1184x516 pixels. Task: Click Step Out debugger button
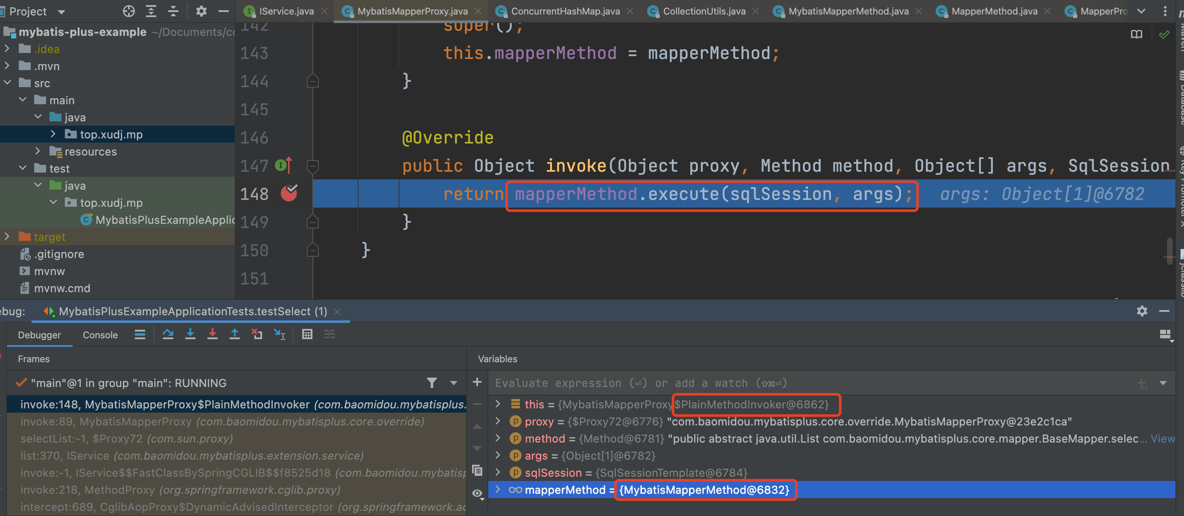coord(234,334)
